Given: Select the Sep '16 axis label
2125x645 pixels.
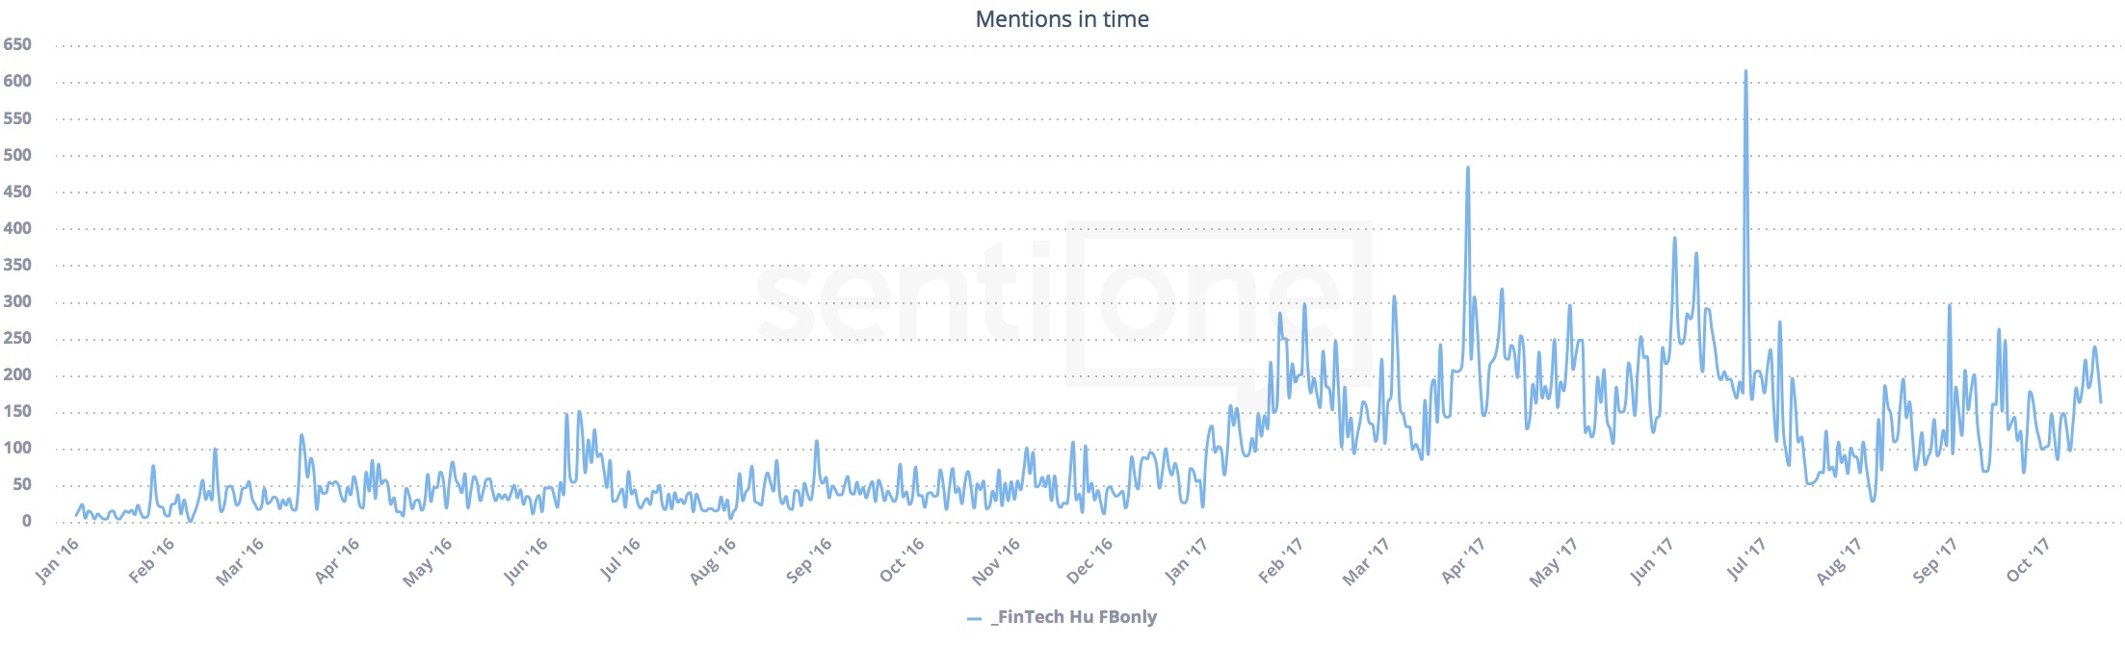Looking at the screenshot, I should [x=809, y=560].
